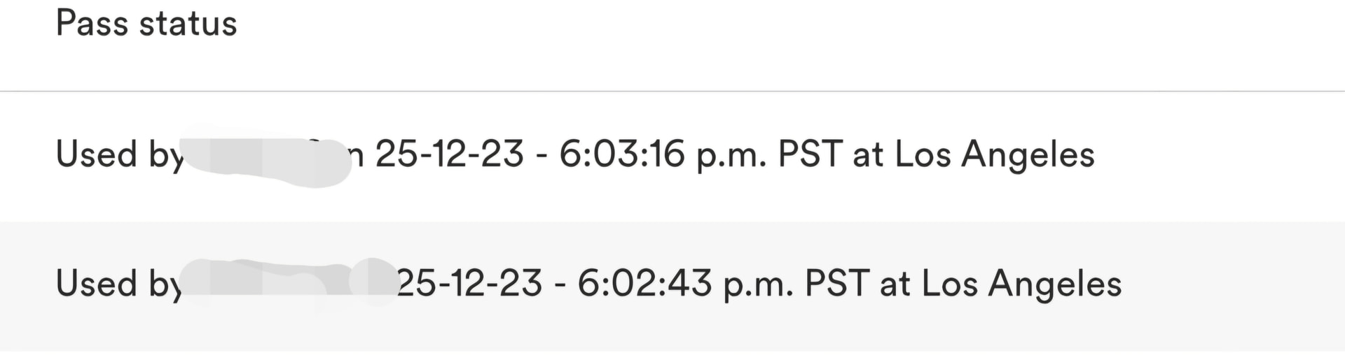This screenshot has width=1345, height=355.
Task: Click 'Used by' in the shaded 6:02:43 entry
Action: [118, 284]
